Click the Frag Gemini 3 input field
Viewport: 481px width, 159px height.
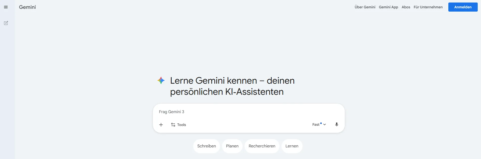(228, 112)
